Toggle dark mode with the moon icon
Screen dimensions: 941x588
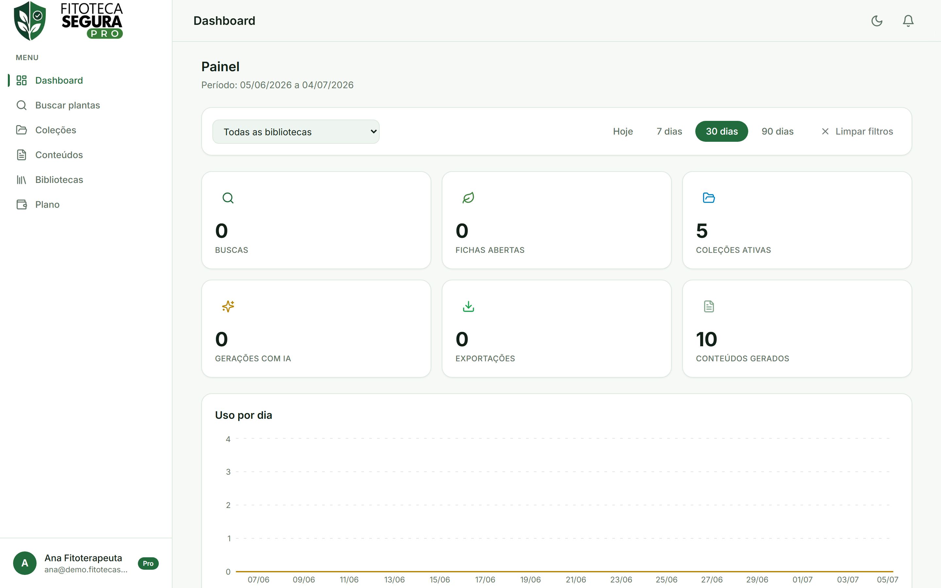877,21
